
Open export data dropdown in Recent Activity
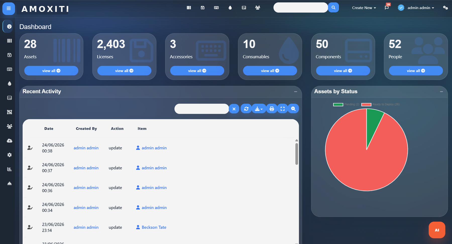[x=259, y=109]
